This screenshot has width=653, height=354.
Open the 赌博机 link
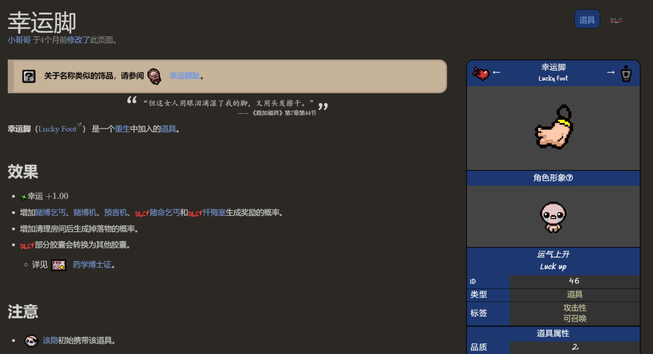(85, 213)
